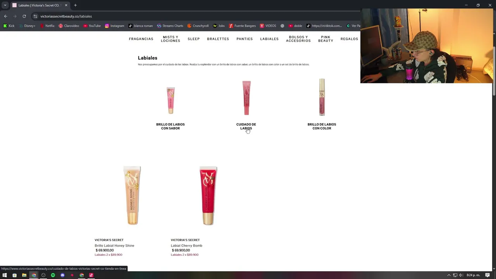Open Microsoft Store from the taskbar
Image resolution: width=496 pixels, height=279 pixels.
coord(14,275)
